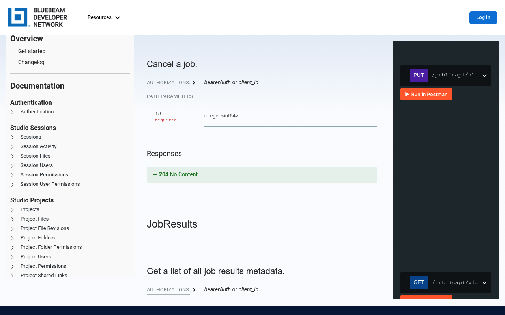
Task: Select Project Files in sidebar
Action: coord(35,219)
